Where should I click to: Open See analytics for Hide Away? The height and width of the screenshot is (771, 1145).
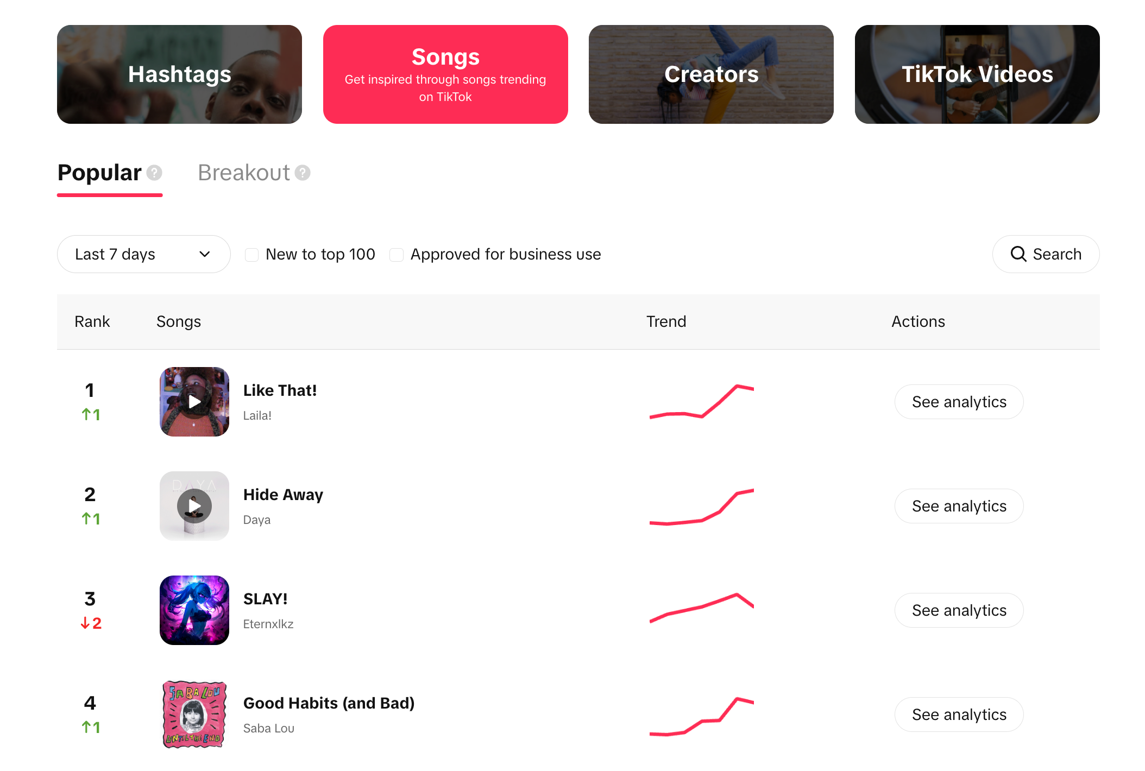click(958, 506)
